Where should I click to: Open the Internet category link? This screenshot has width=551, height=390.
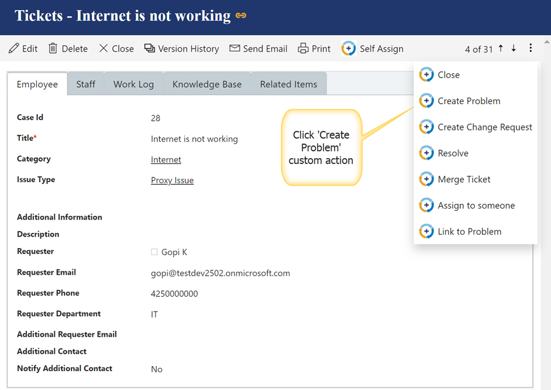[x=166, y=160]
